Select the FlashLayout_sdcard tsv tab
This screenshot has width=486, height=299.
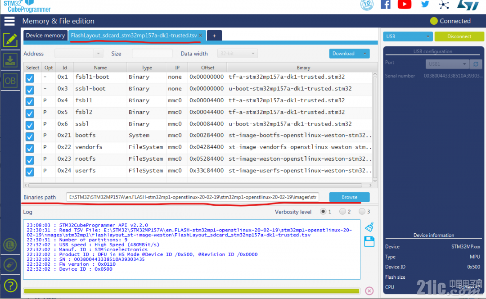tap(134, 36)
